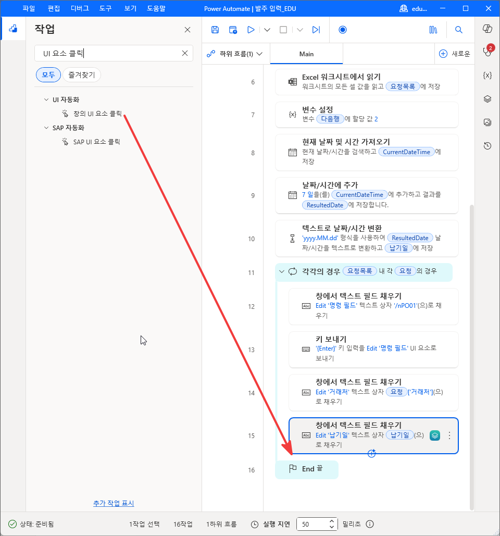Click the 추가 작업 표시 link

click(114, 503)
